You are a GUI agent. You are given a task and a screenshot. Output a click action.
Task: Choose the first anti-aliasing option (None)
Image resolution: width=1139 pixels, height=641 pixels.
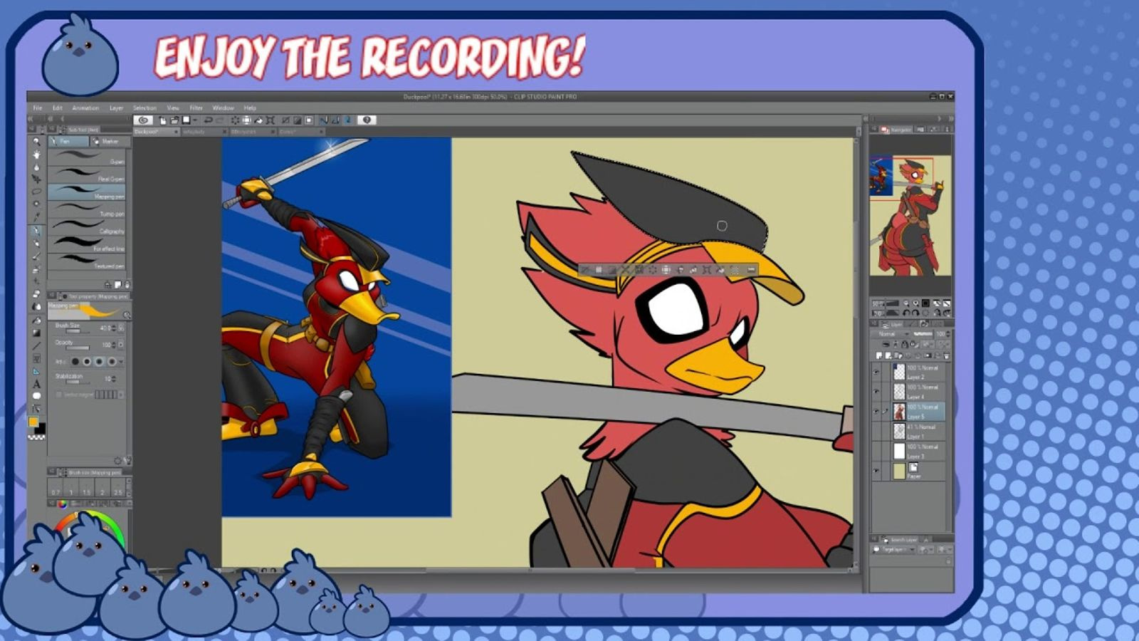tap(75, 362)
